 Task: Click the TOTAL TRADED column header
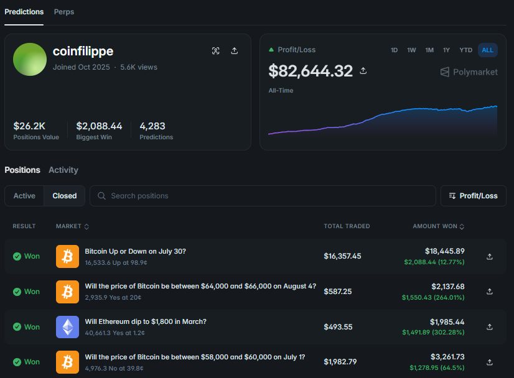[347, 226]
